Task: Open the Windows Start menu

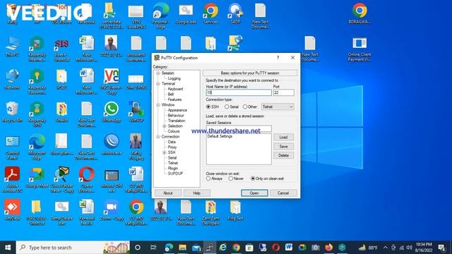Action: click(x=8, y=248)
